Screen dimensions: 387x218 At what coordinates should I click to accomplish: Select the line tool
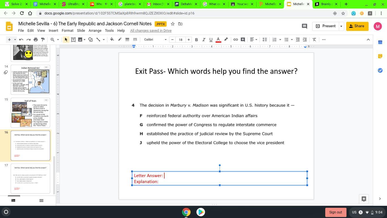click(98, 39)
